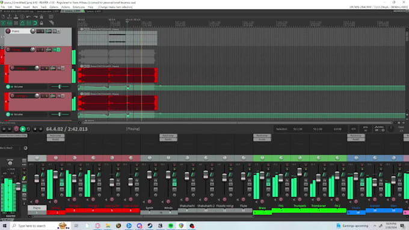Toggle snap in the toolbar
The image size is (409, 230).
pyautogui.click(x=35, y=23)
